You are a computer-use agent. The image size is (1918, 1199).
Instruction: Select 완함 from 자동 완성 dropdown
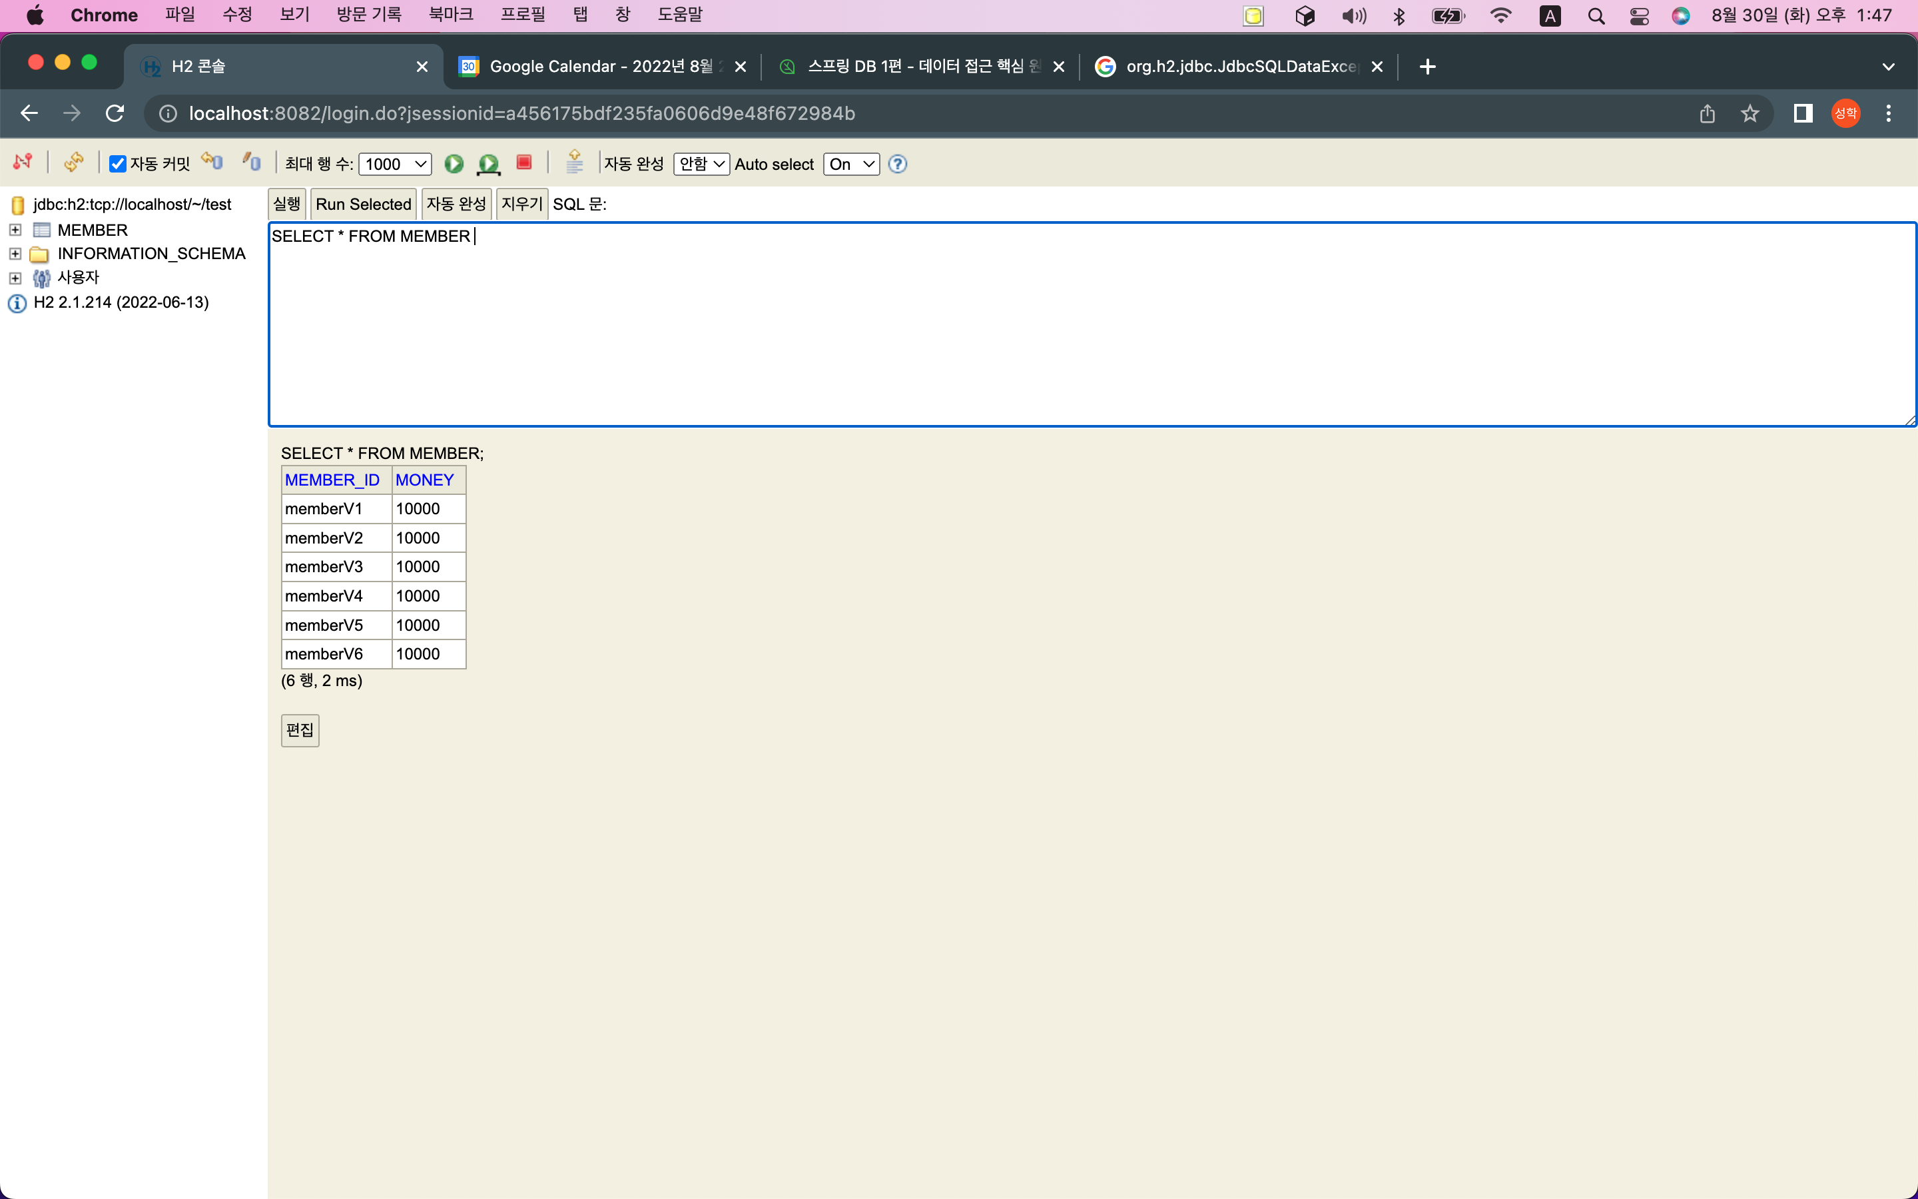tap(697, 165)
